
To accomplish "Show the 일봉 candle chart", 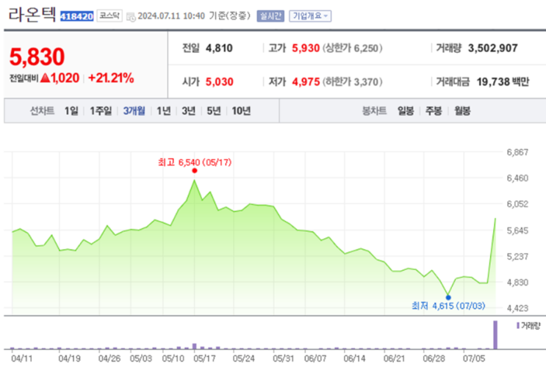I will [406, 111].
